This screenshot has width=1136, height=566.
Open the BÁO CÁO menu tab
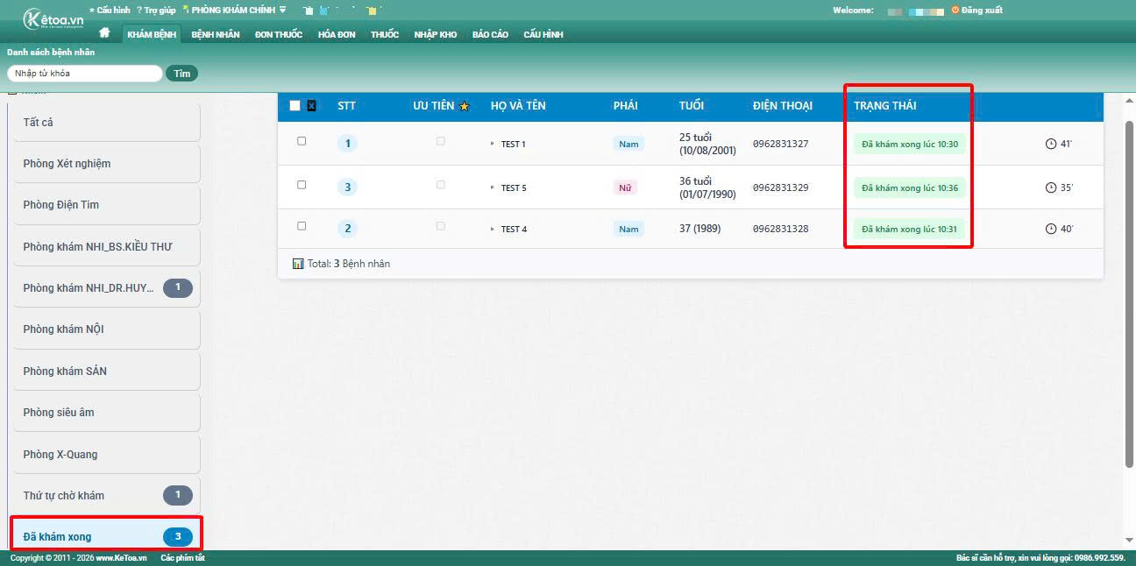click(490, 34)
